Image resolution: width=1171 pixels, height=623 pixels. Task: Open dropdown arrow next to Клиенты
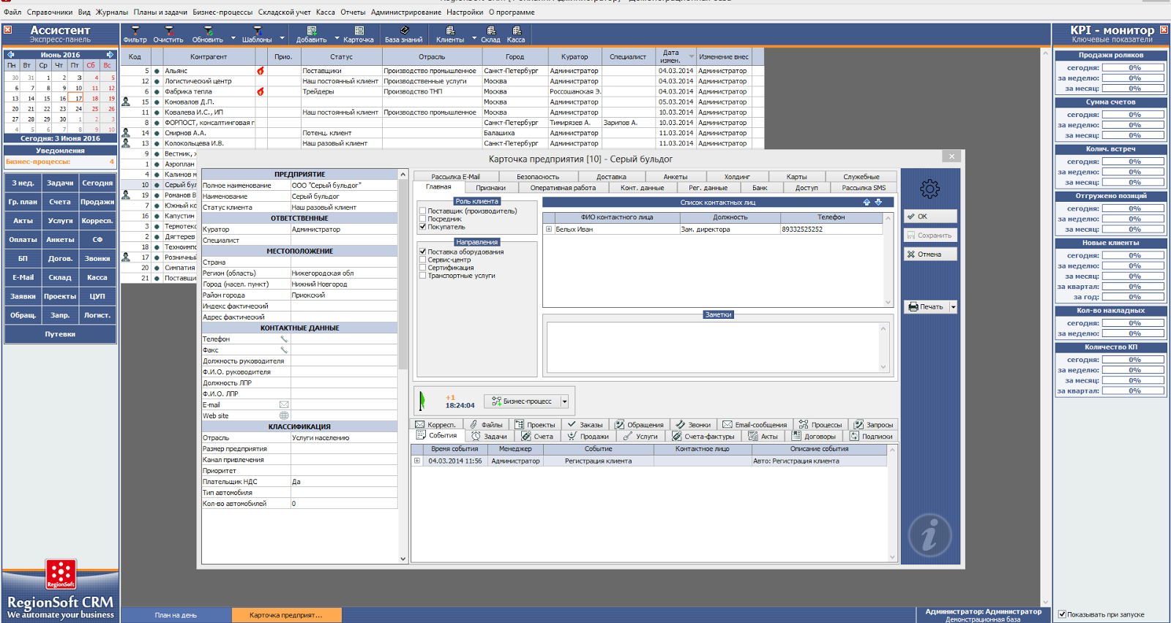point(474,39)
